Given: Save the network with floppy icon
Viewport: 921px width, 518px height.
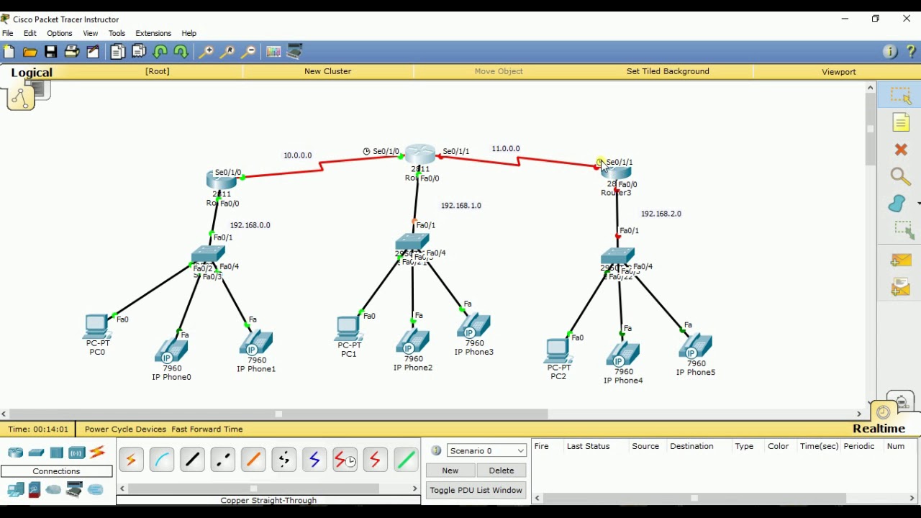Looking at the screenshot, I should (50, 52).
